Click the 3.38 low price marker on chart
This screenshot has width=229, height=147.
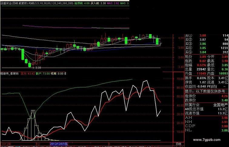(38, 68)
